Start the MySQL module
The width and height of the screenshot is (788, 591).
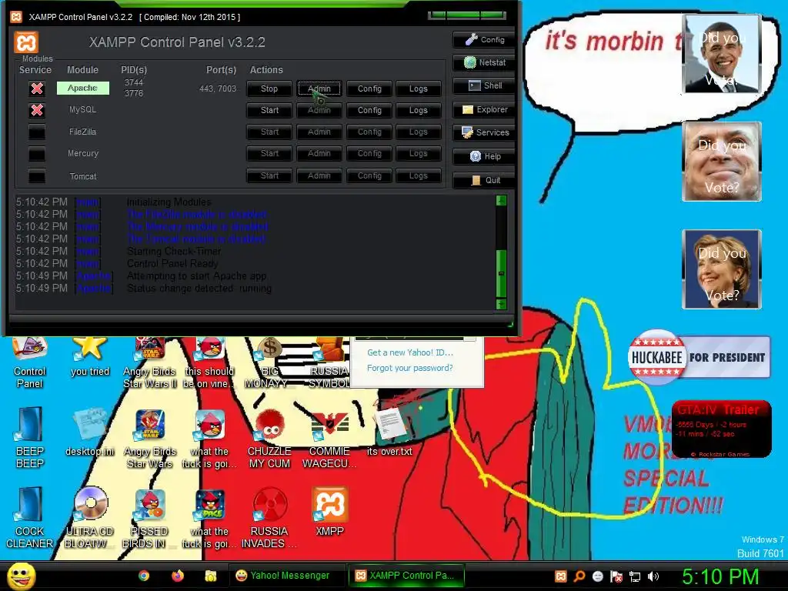[x=269, y=110]
